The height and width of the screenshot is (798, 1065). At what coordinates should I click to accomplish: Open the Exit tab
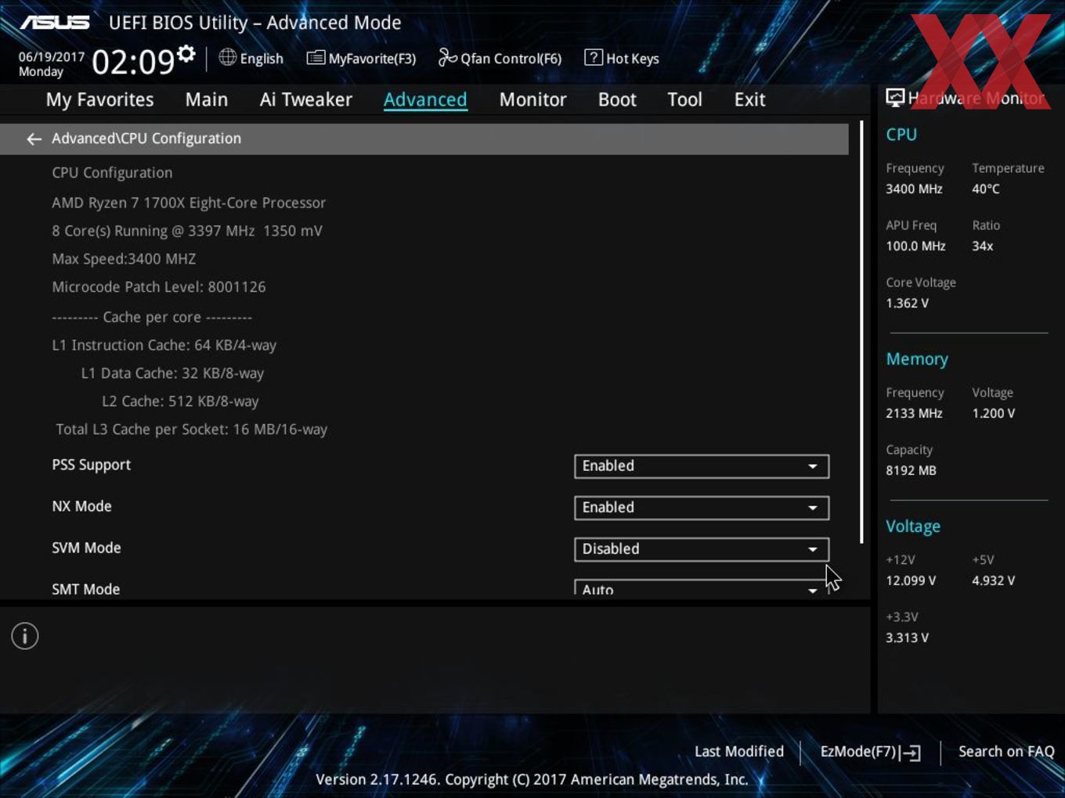click(x=749, y=100)
